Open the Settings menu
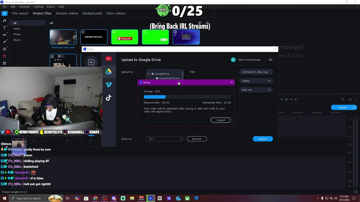The width and height of the screenshot is (360, 202). [x=39, y=6]
